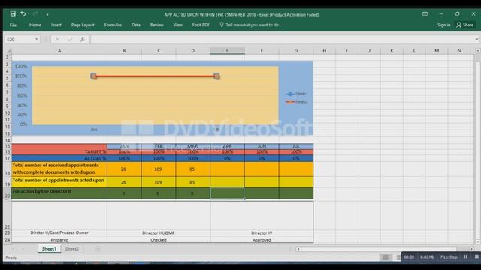Open the Foxit PDF tab
This screenshot has width=481, height=270.
pyautogui.click(x=201, y=25)
